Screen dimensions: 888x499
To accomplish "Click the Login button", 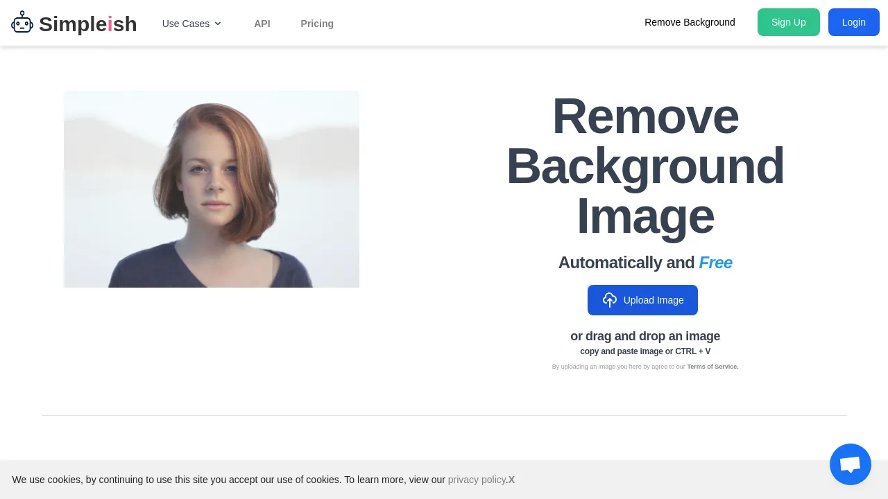I will coord(853,22).
